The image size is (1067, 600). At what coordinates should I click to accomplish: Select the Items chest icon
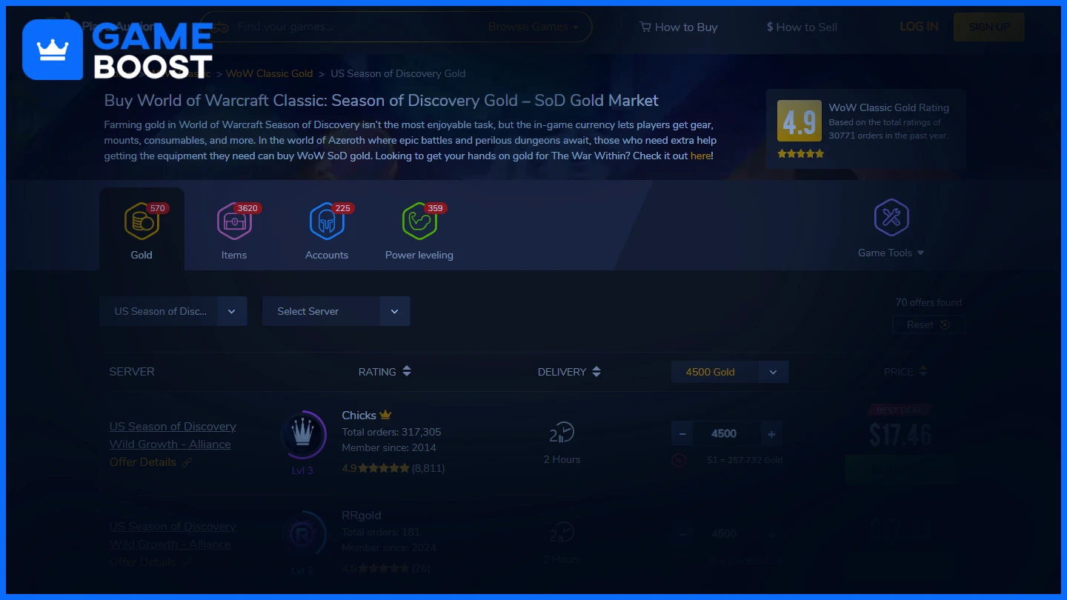tap(234, 221)
